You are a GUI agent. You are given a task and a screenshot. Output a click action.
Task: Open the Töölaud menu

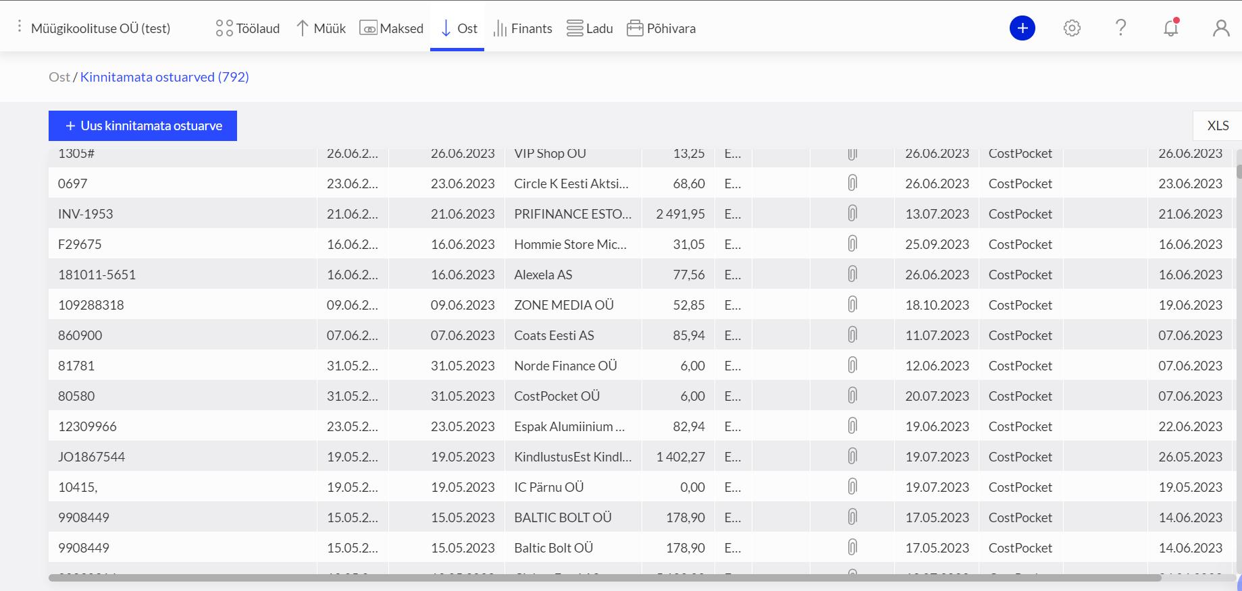[x=247, y=28]
